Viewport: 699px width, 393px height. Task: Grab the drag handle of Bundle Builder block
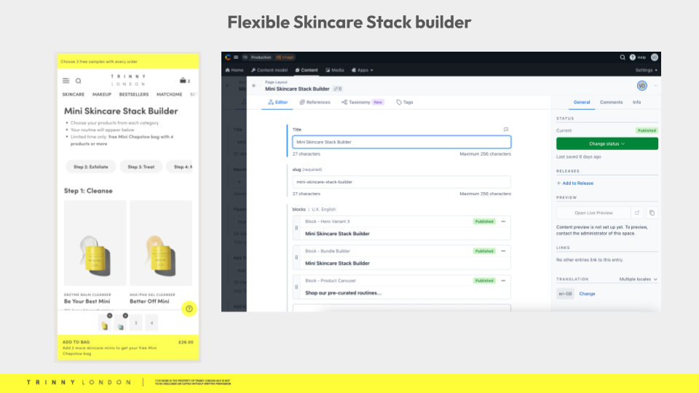tap(296, 257)
